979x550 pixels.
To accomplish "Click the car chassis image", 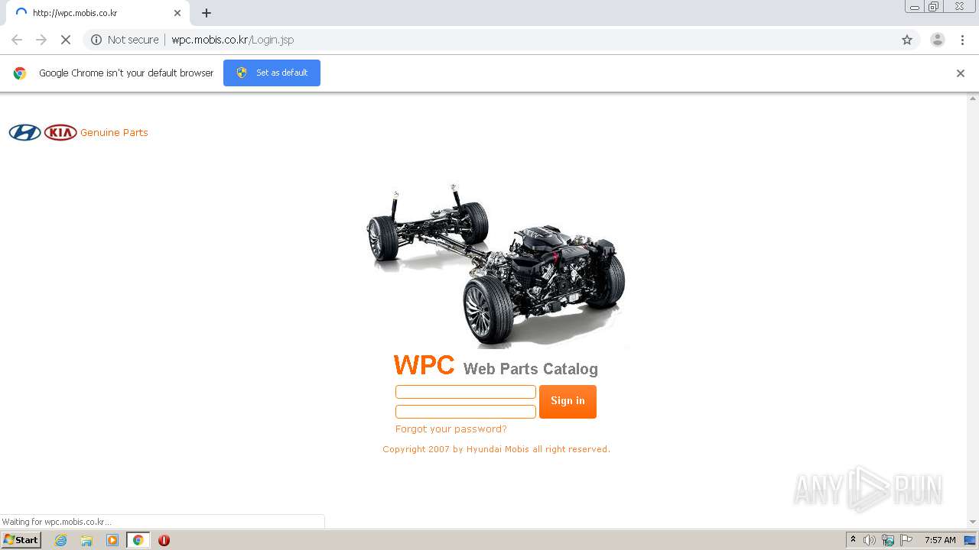I will click(496, 264).
